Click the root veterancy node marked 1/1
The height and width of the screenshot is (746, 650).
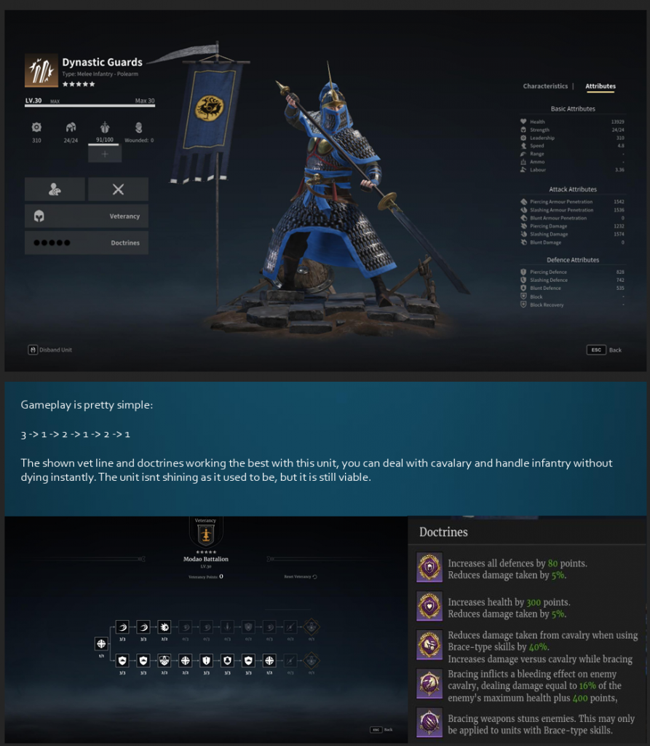pos(101,644)
